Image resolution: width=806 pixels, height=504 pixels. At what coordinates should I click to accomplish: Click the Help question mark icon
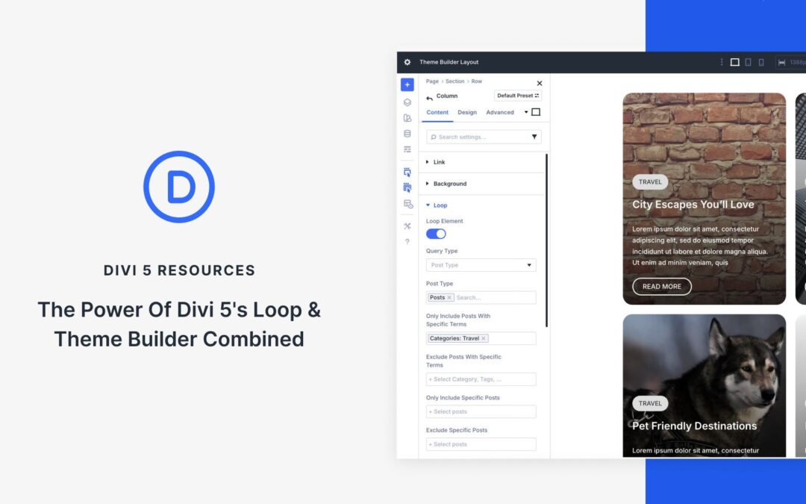pos(407,241)
